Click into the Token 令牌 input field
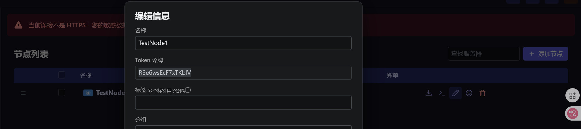The height and width of the screenshot is (129, 581). tap(243, 73)
